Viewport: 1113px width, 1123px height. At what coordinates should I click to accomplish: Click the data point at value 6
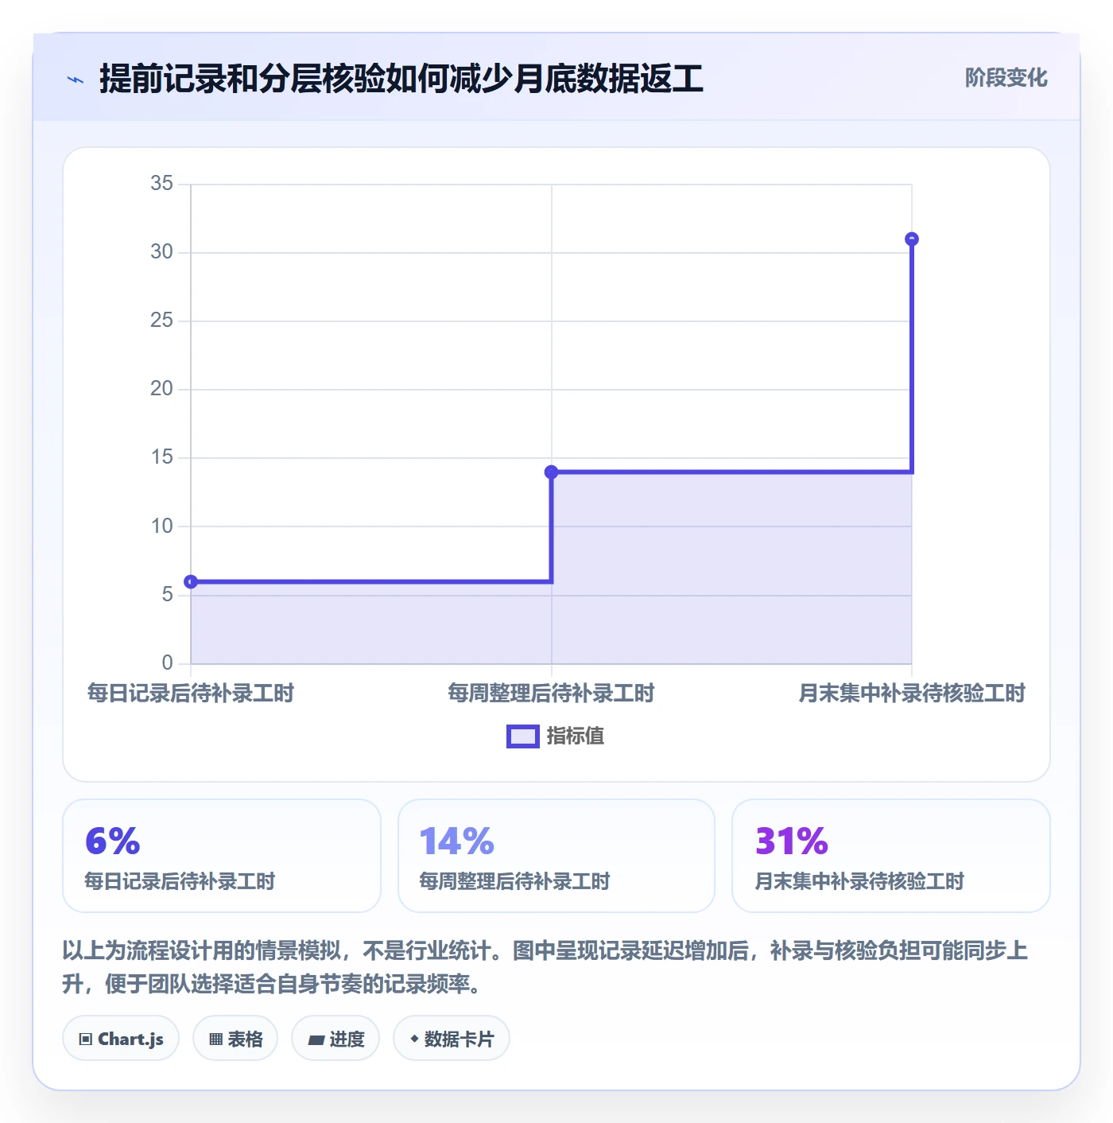coord(191,581)
